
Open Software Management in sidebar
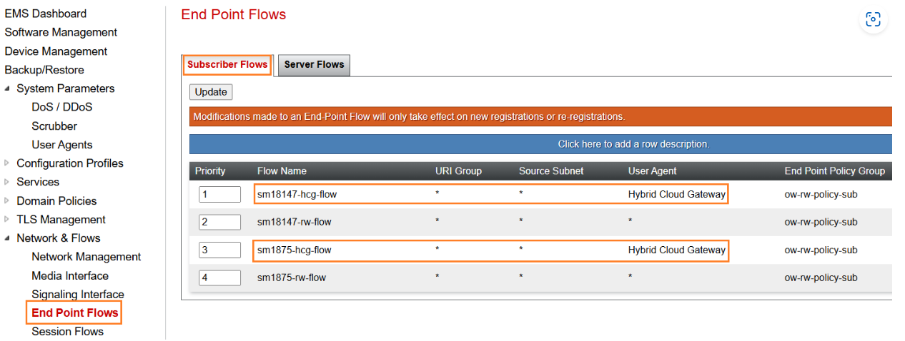click(61, 32)
